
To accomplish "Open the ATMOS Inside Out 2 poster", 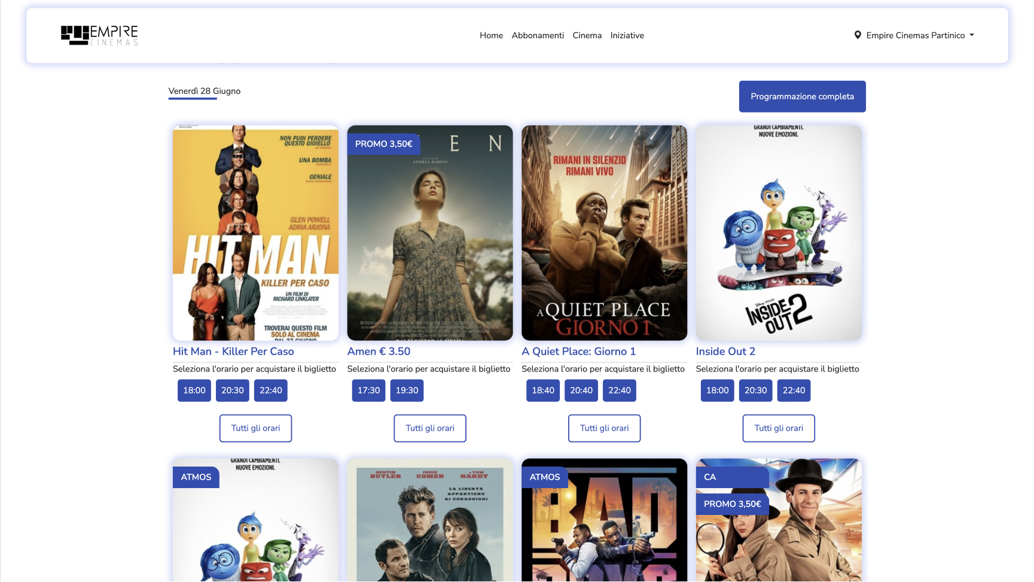I will tap(255, 520).
